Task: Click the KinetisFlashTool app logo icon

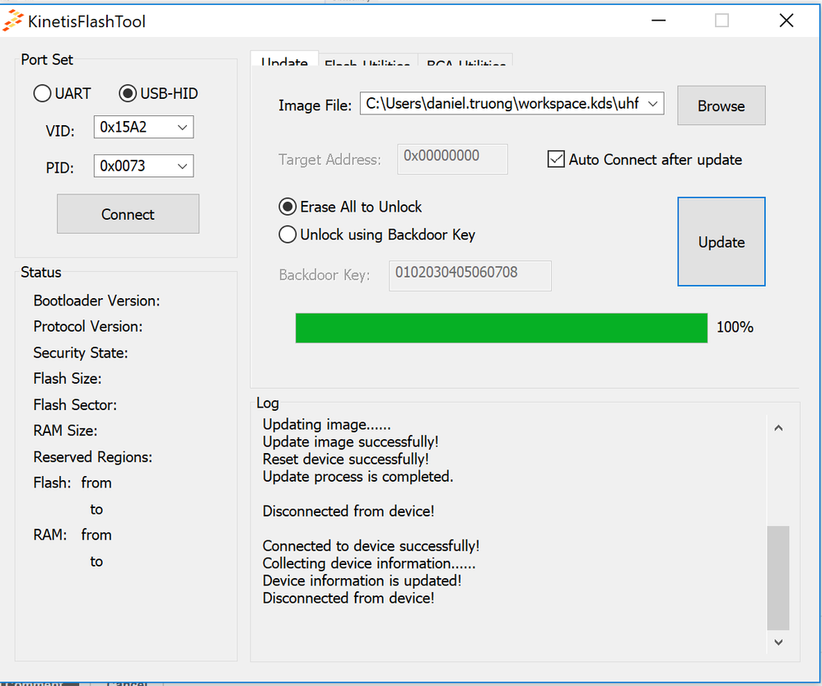Action: (13, 21)
